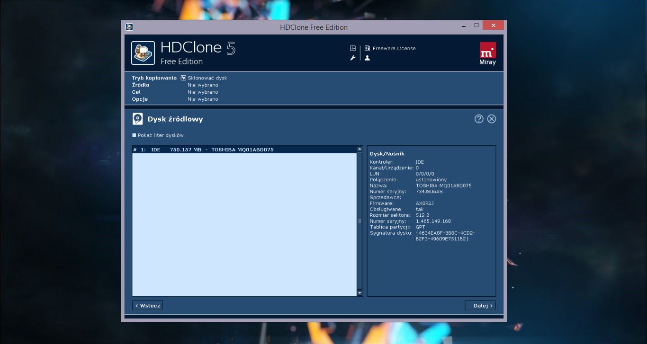The image size is (647, 344).
Task: Click the partition table value GPT
Action: tap(421, 227)
